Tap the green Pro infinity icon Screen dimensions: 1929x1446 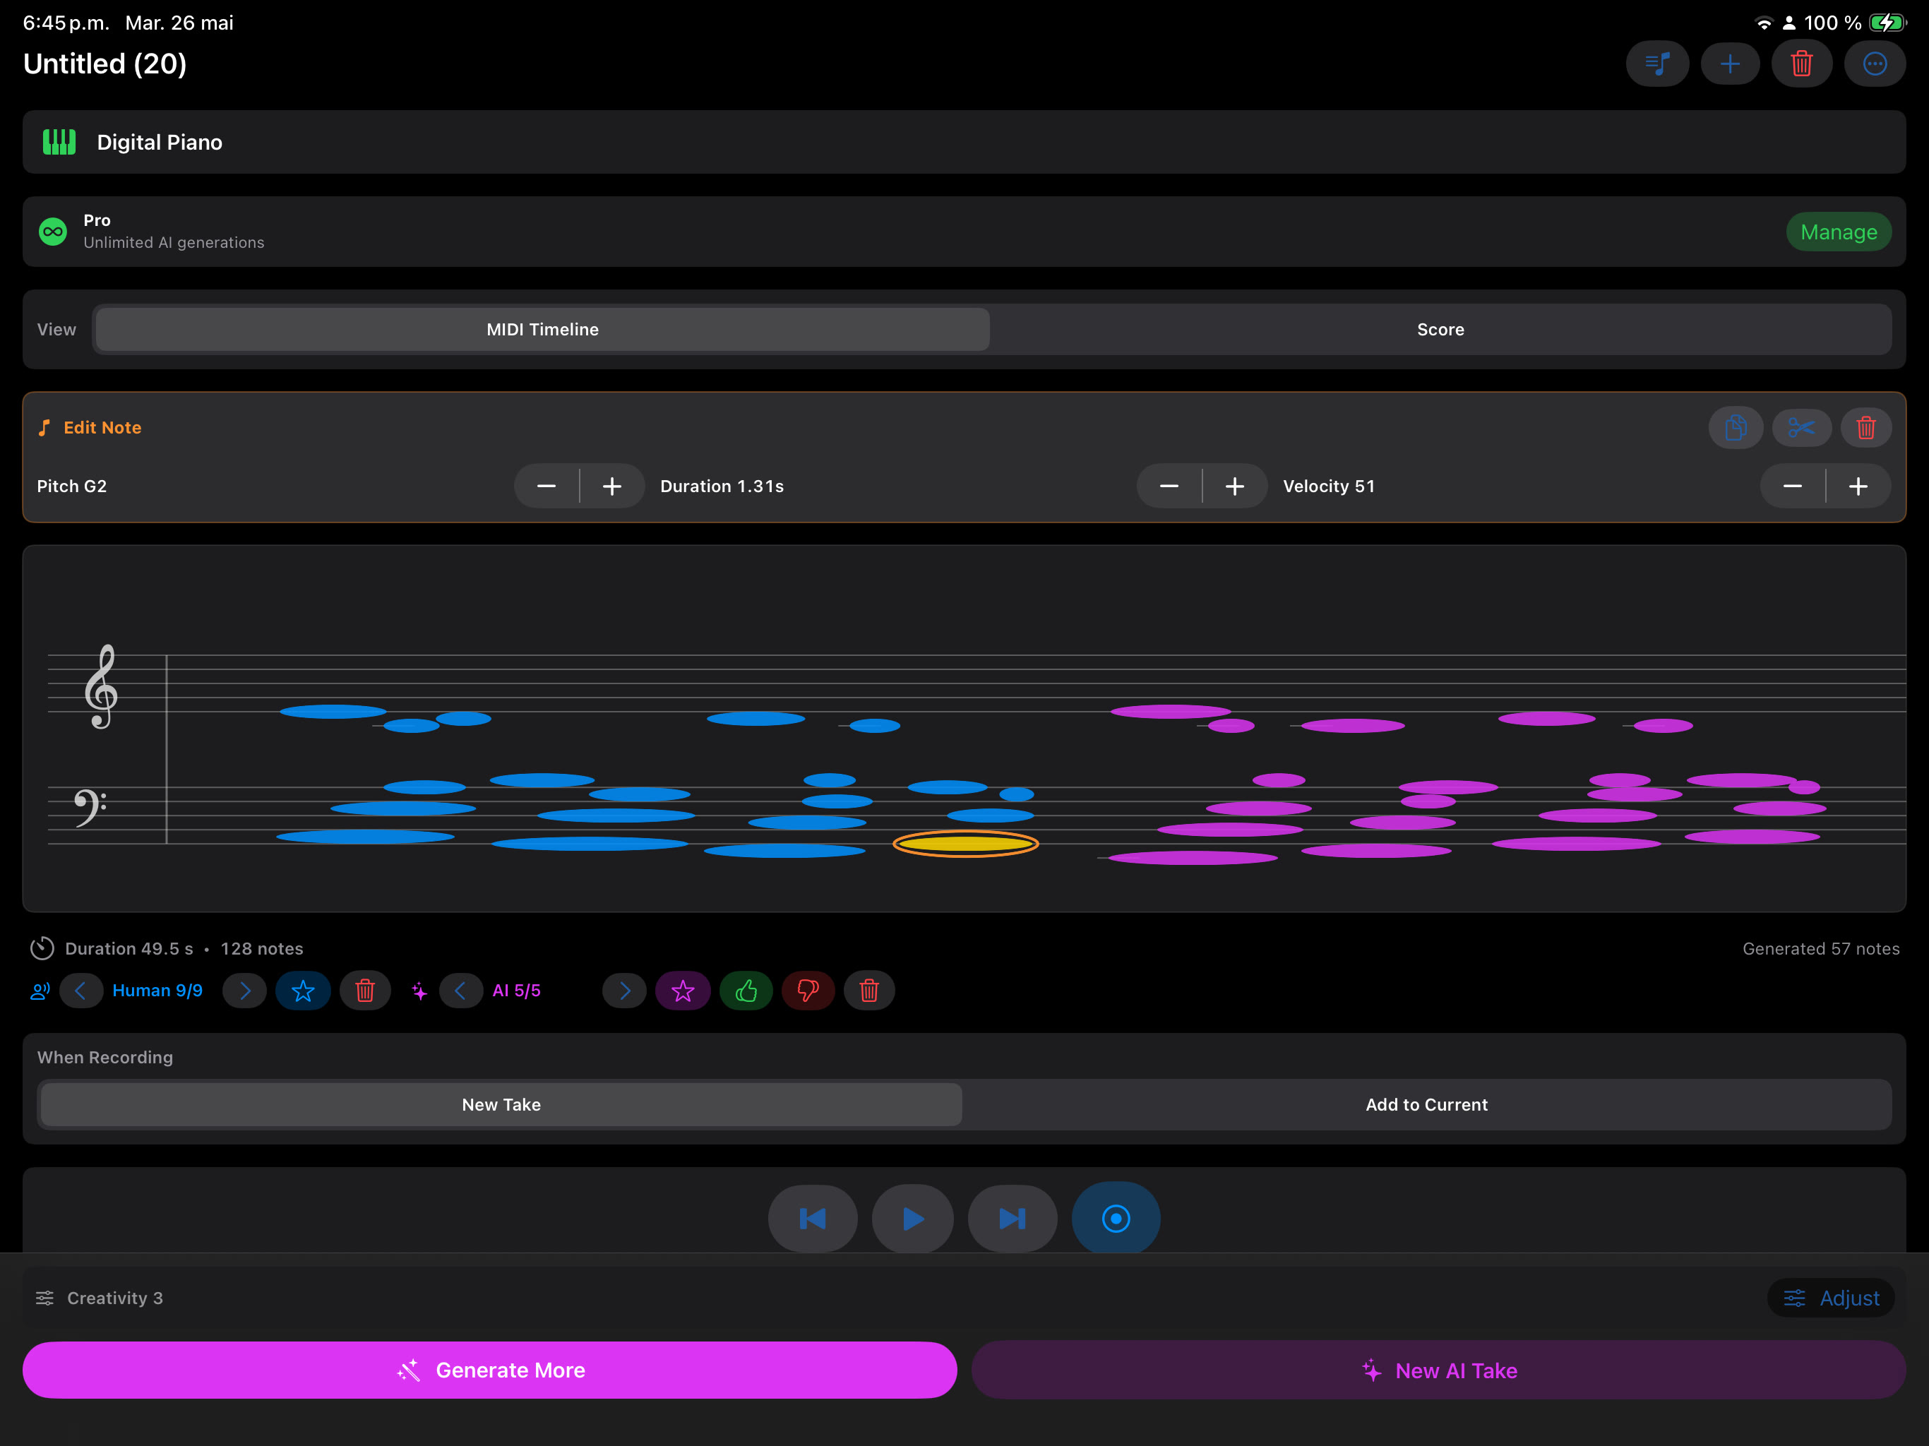click(x=53, y=231)
